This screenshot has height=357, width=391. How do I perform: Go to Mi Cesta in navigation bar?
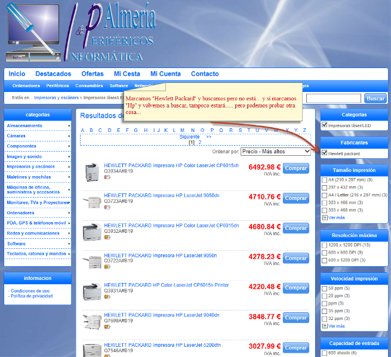(x=127, y=74)
